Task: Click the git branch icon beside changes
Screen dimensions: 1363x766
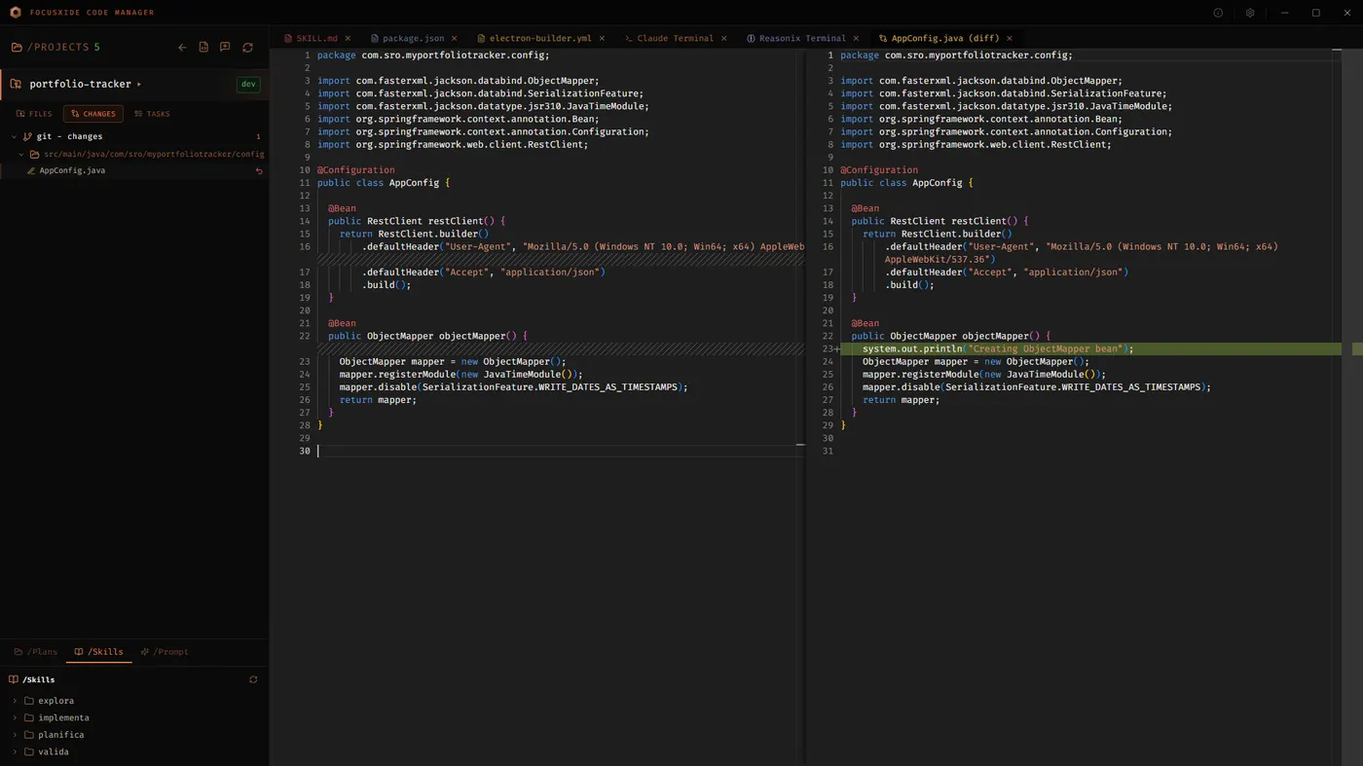Action: [x=27, y=136]
